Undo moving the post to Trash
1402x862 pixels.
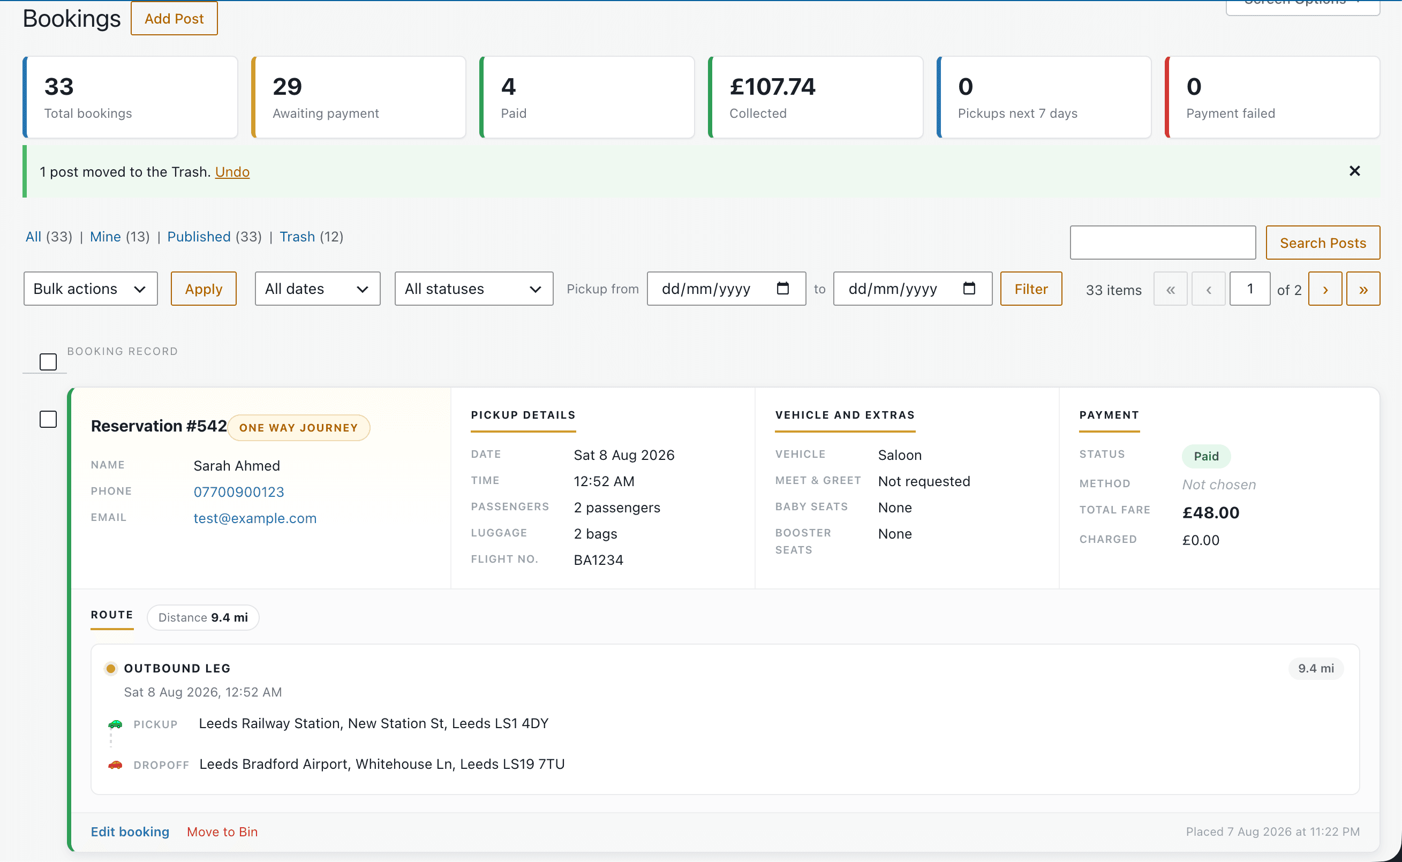tap(232, 172)
